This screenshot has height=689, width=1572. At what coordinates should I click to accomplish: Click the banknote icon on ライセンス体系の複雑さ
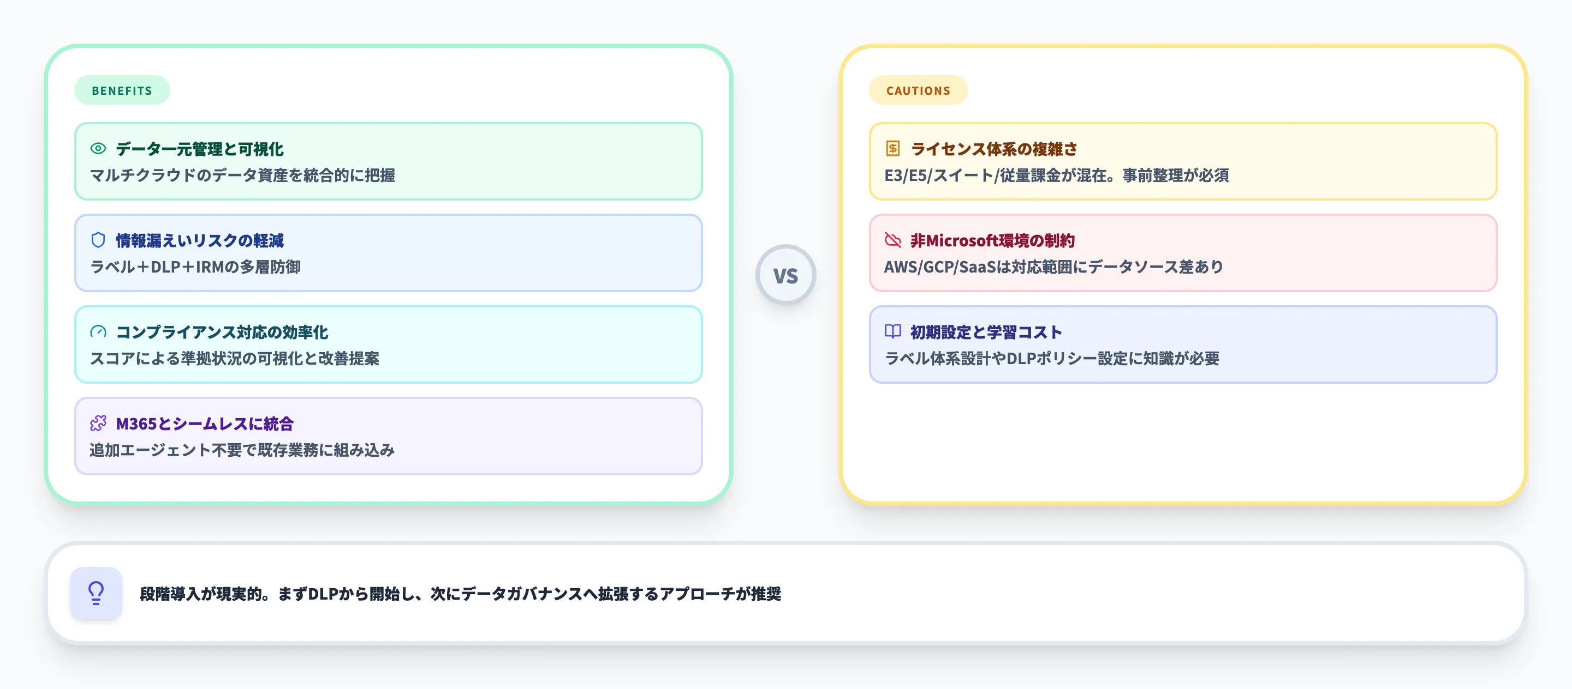892,148
